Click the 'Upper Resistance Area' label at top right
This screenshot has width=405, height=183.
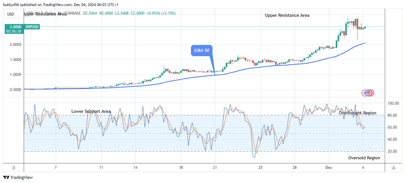(x=287, y=15)
